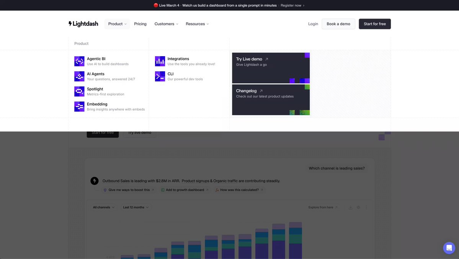Image resolution: width=459 pixels, height=259 pixels.
Task: Click the AI Agents icon
Action: point(79,77)
